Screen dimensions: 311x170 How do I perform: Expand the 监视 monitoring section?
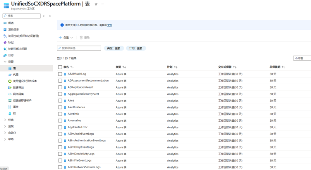[x=5, y=126]
